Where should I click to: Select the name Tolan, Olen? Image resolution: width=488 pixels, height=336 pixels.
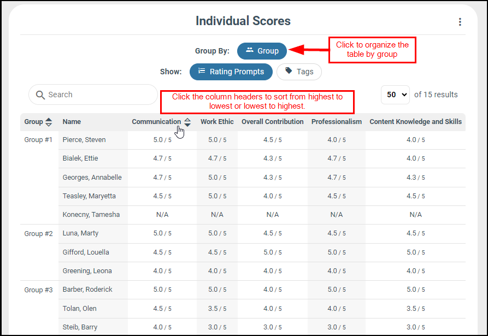79,309
